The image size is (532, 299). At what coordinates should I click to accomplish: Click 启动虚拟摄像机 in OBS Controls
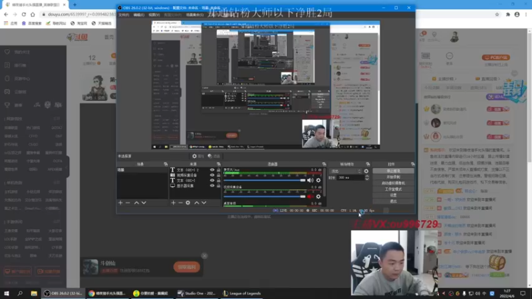(x=393, y=183)
